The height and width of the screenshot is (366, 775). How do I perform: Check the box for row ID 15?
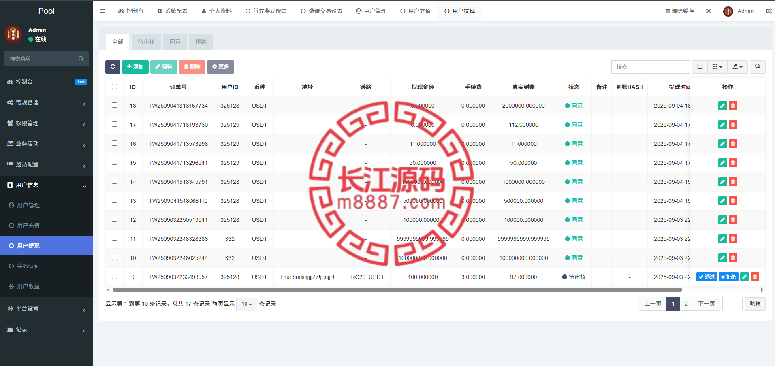(115, 162)
